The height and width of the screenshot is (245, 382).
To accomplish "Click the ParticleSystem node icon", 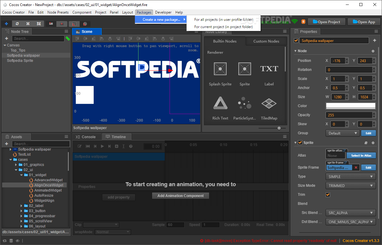I will click(245, 103).
